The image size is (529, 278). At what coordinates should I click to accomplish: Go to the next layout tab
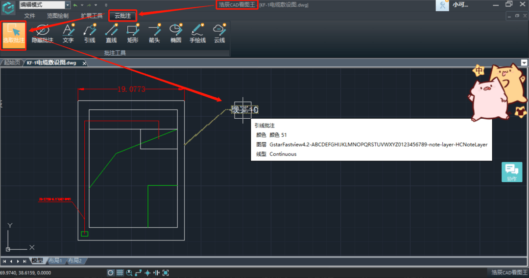pyautogui.click(x=18, y=261)
